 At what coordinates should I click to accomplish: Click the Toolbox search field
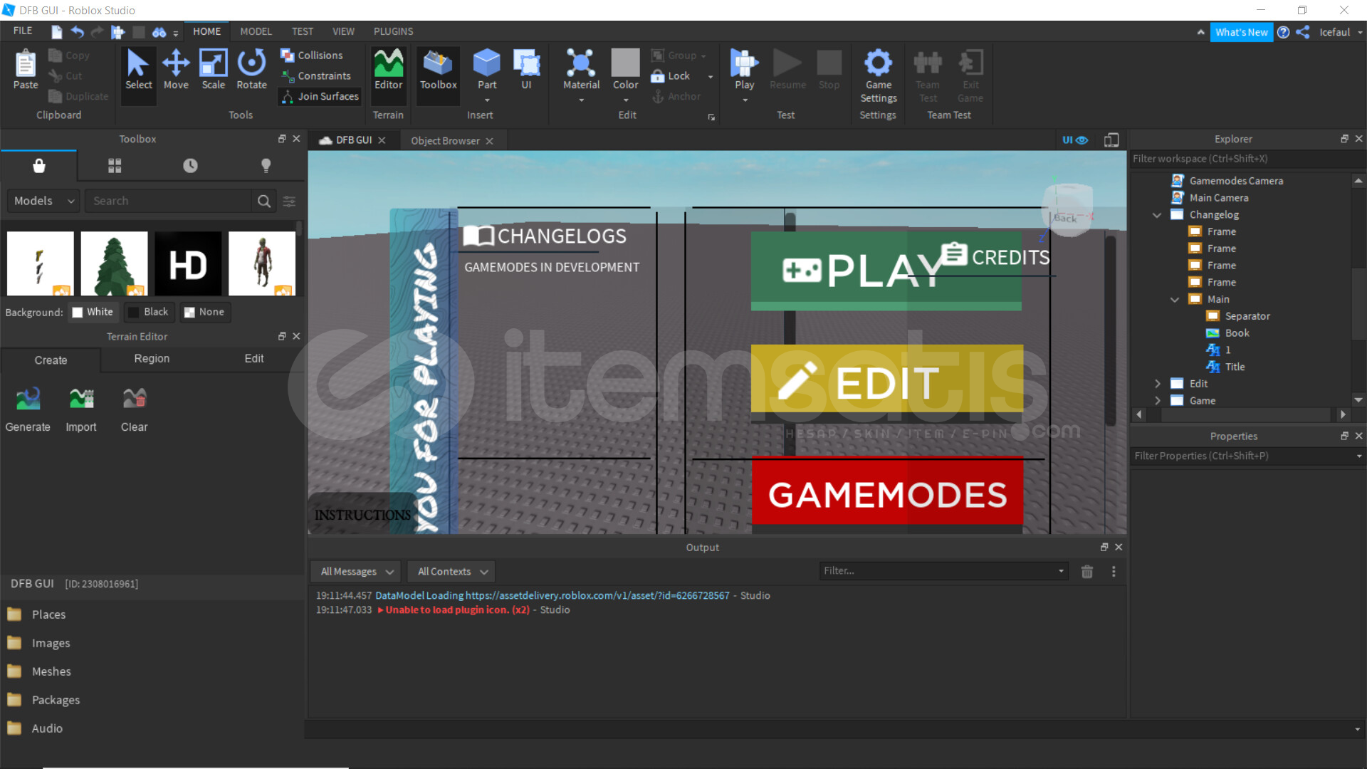click(x=168, y=202)
